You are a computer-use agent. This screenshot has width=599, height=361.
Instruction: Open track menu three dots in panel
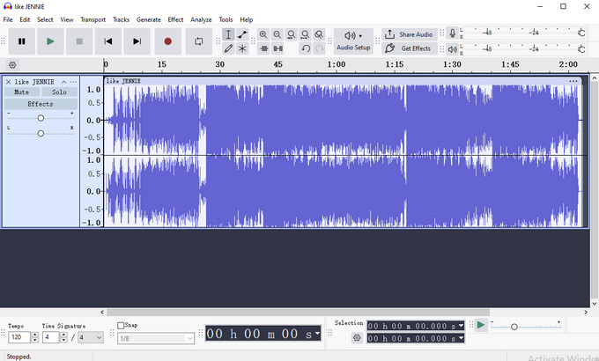pyautogui.click(x=73, y=82)
